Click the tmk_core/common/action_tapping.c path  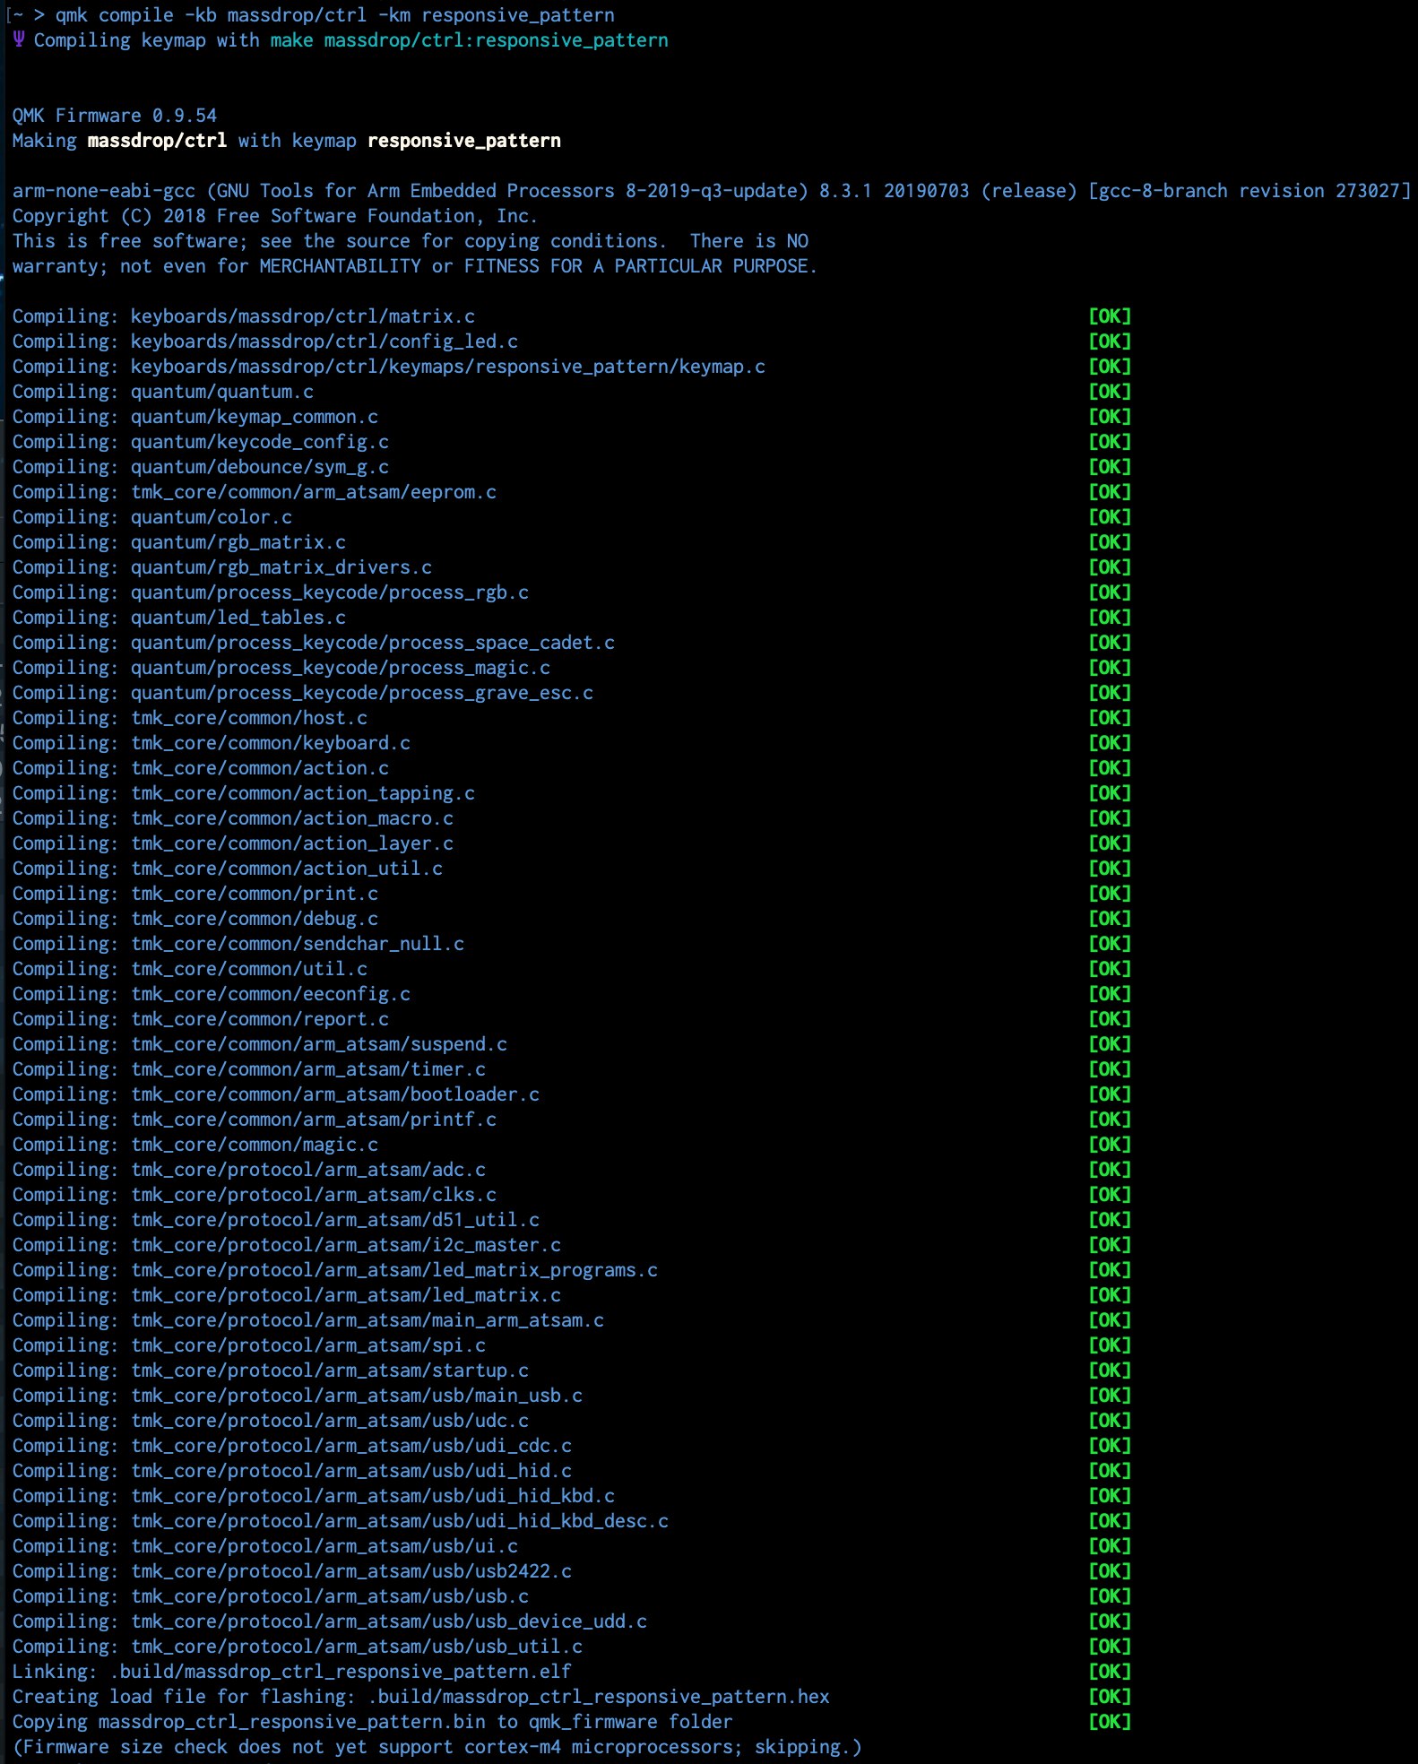302,793
